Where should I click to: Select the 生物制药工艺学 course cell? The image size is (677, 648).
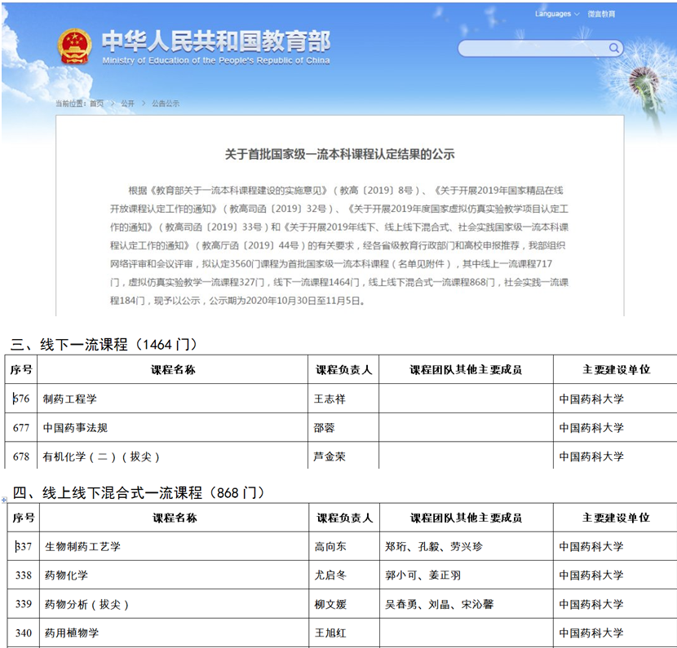[82, 546]
